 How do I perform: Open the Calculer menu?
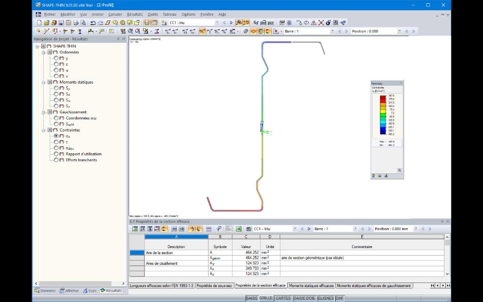click(x=115, y=14)
